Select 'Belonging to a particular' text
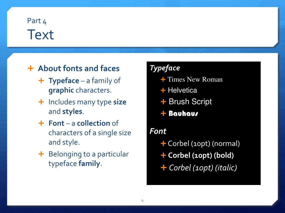 [89, 154]
